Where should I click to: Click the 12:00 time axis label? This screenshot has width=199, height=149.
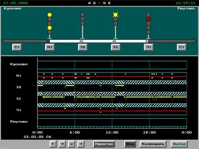(x=112, y=132)
